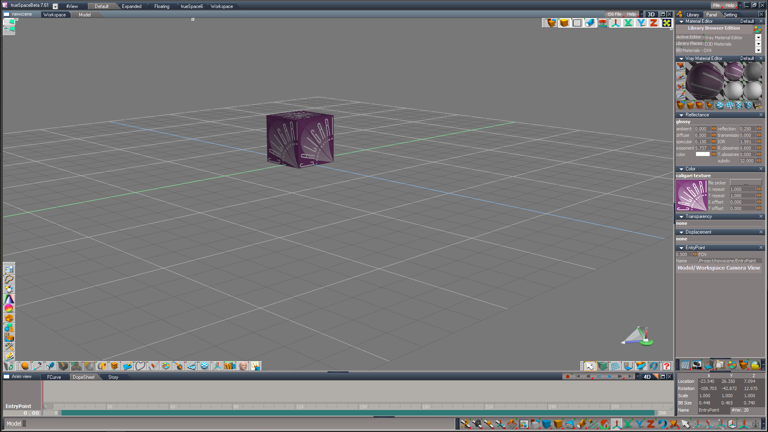Toggle the red Z axis lock in bottom toolbar

(x=651, y=424)
